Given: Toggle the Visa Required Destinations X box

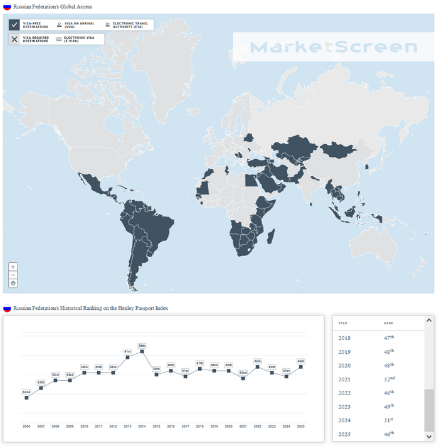Looking at the screenshot, I should 14,39.
